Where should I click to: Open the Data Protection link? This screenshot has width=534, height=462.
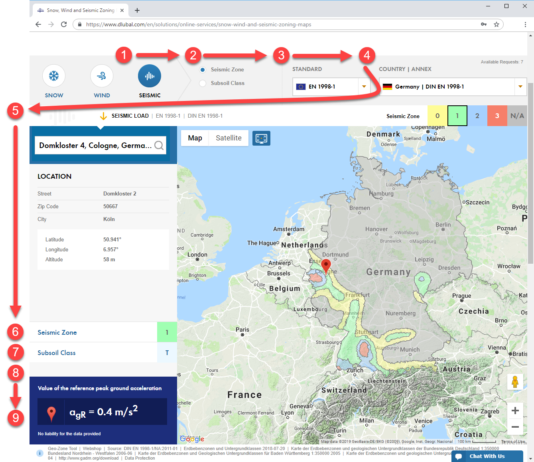click(140, 458)
